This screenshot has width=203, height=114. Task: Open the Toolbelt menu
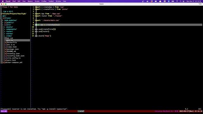(x=51, y=1)
